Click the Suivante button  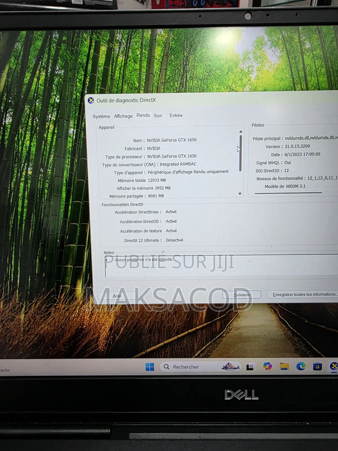point(242,295)
